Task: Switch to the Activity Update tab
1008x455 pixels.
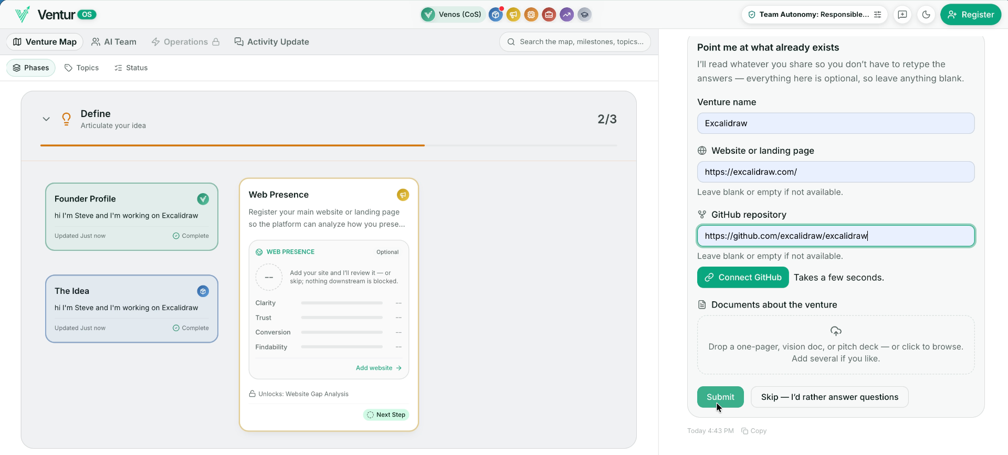Action: [x=272, y=42]
